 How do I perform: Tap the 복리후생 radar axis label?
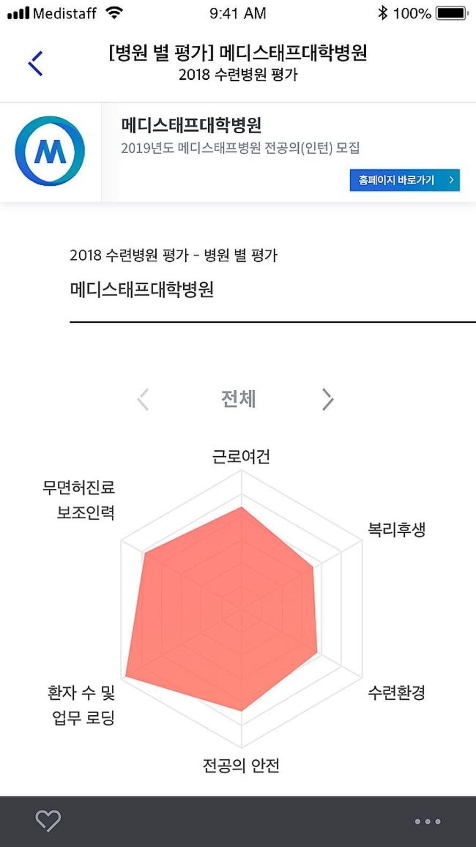tap(396, 530)
